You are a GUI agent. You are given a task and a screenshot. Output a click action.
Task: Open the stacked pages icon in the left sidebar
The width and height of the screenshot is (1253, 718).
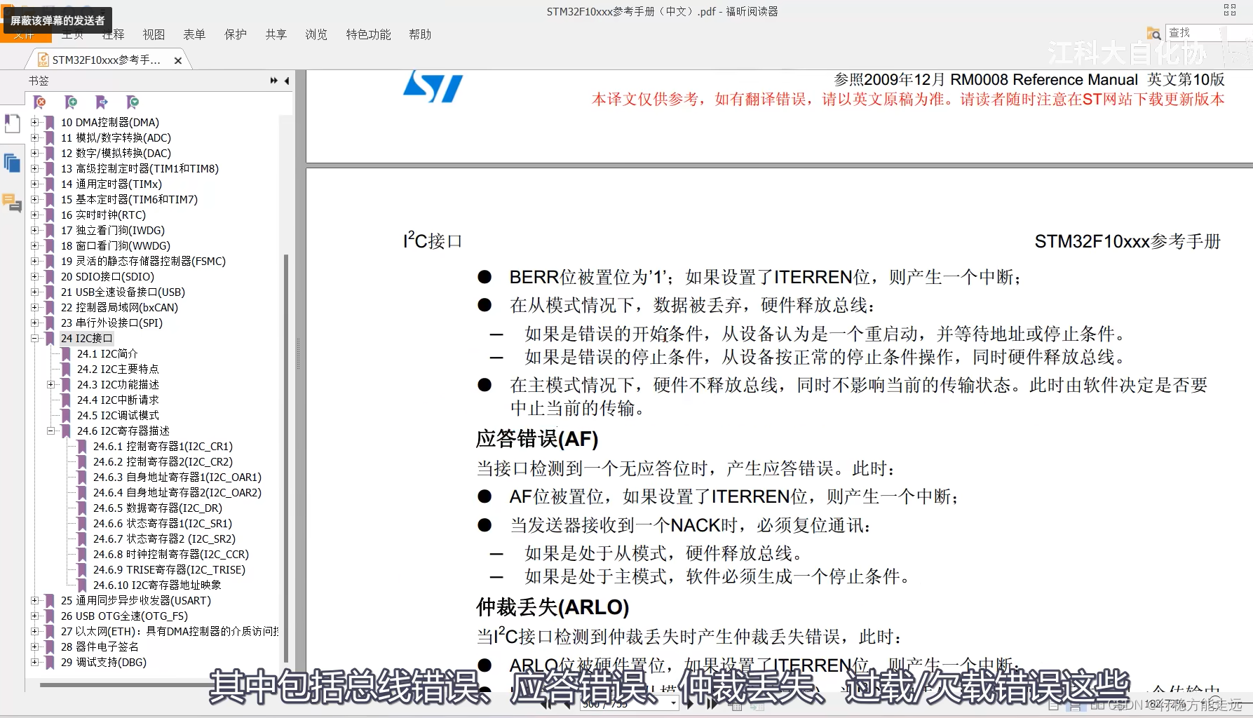point(12,163)
